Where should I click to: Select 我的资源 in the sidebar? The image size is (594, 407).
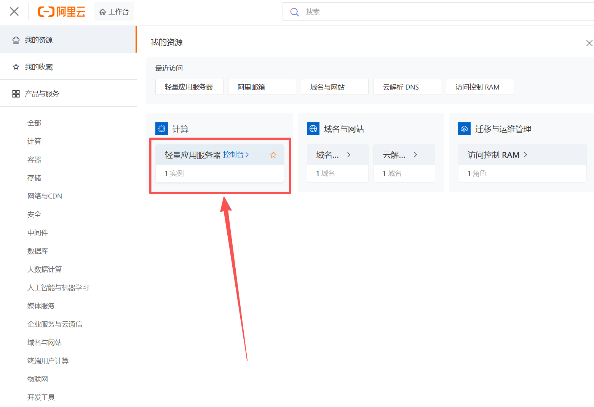coord(39,40)
